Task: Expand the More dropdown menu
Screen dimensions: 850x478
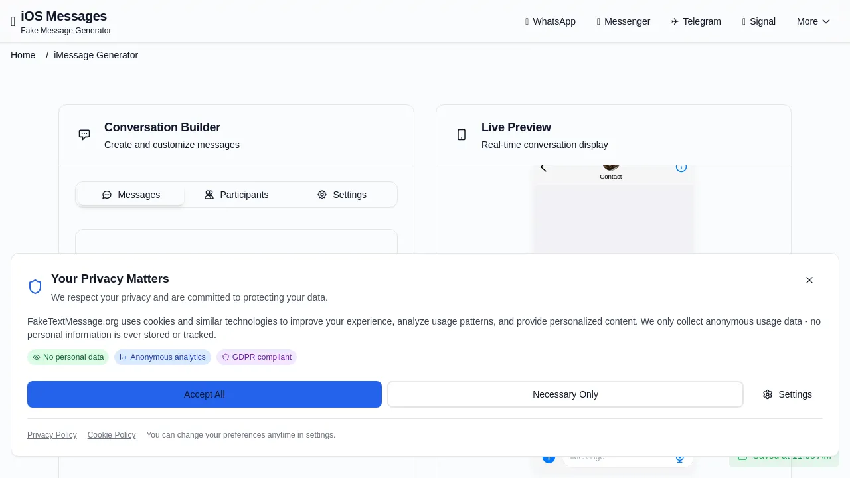Action: (x=813, y=21)
